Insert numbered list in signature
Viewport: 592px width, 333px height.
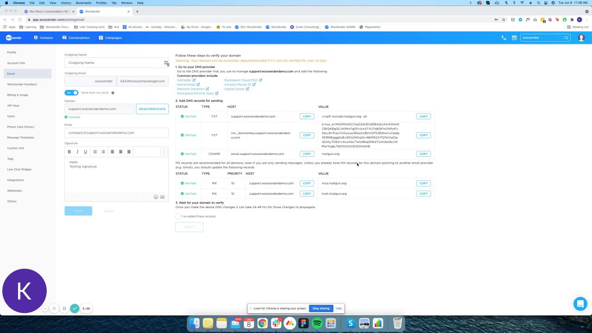pyautogui.click(x=95, y=152)
